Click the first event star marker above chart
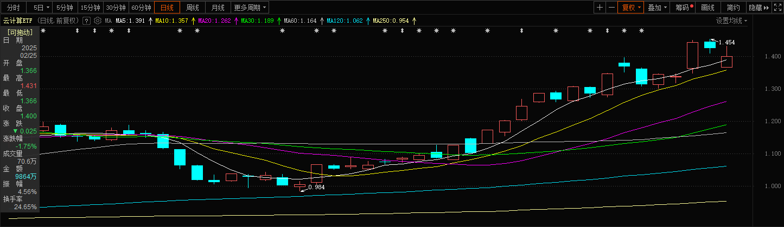 click(43, 31)
